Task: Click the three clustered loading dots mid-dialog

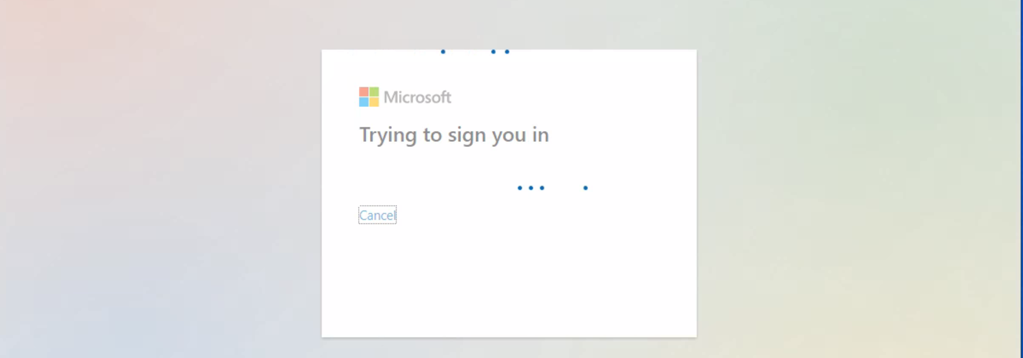Action: (531, 188)
